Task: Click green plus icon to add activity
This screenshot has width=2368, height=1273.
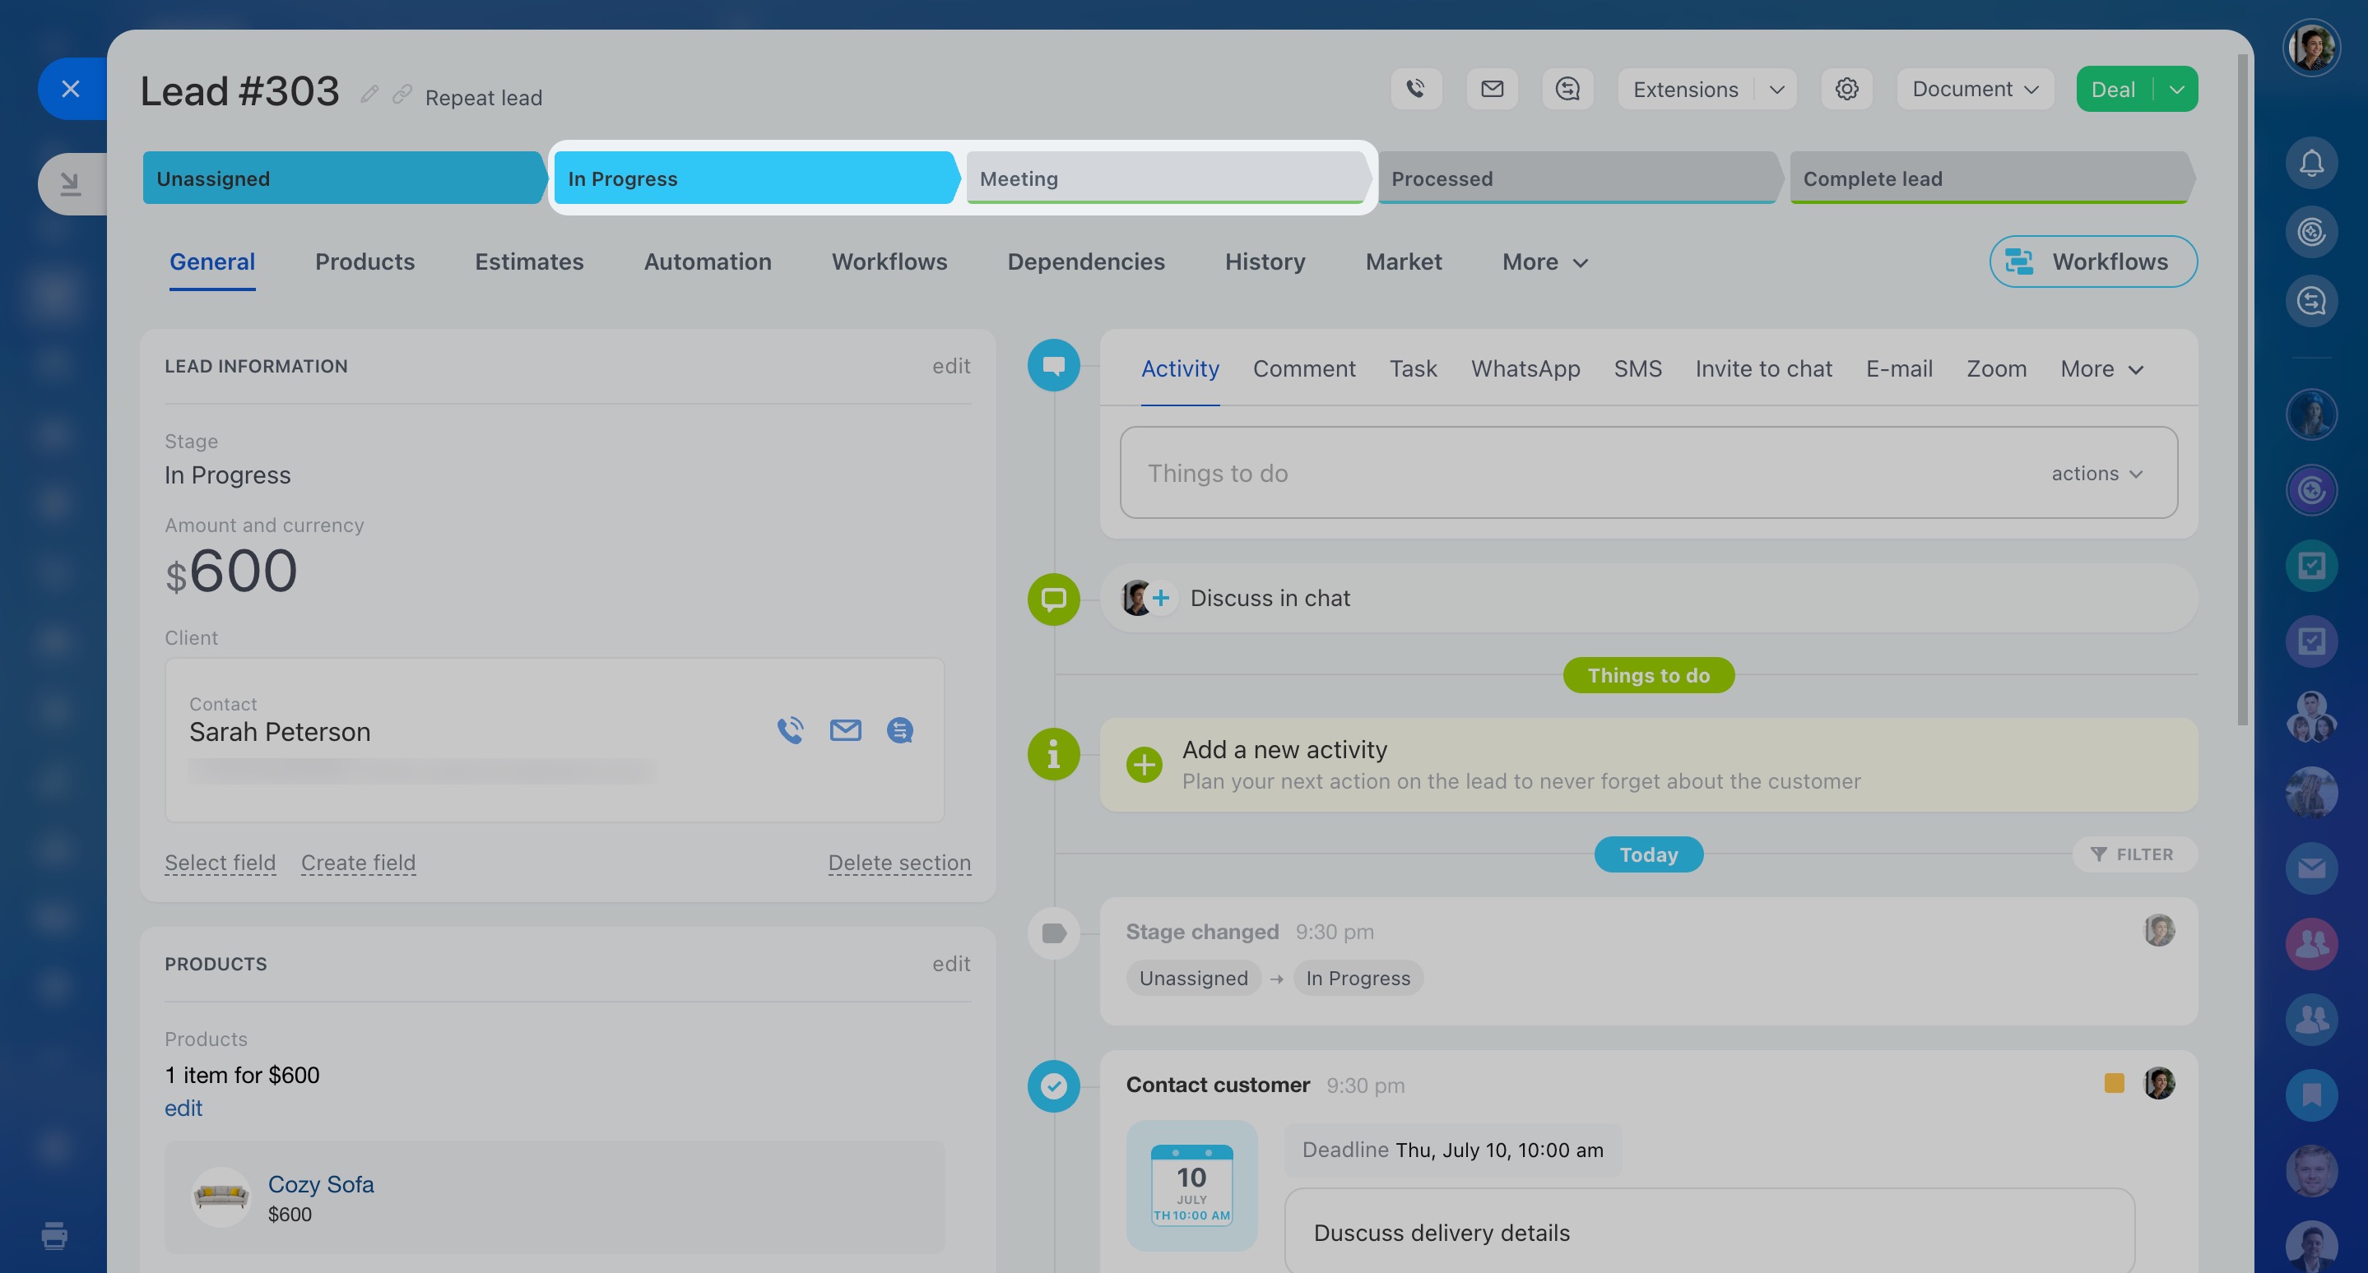Action: pyautogui.click(x=1144, y=764)
